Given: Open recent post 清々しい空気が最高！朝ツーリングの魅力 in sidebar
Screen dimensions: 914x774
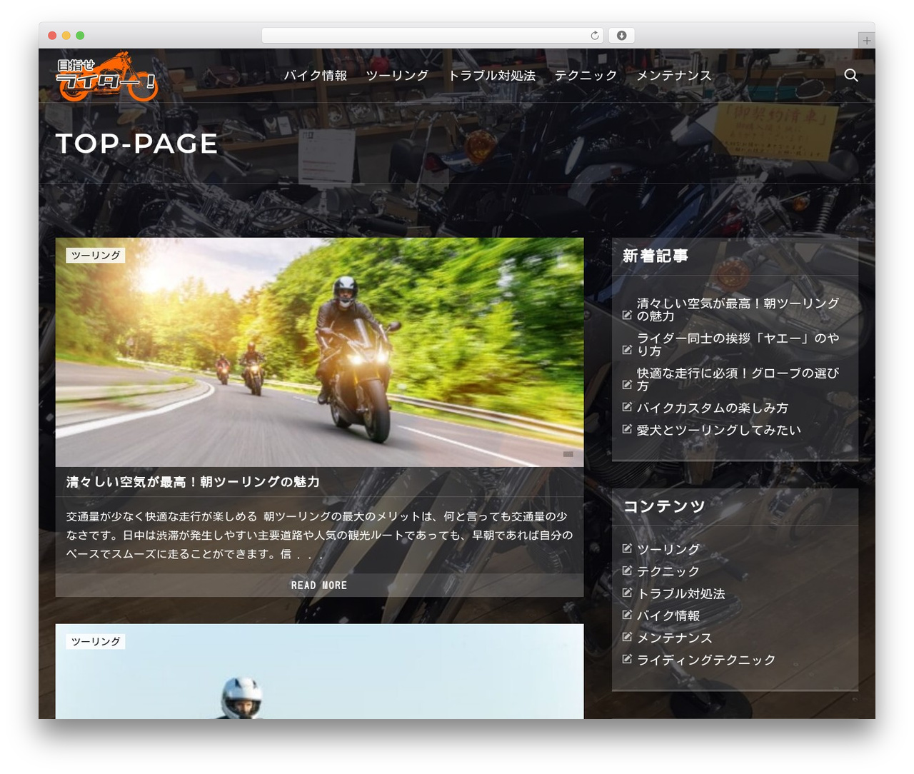Looking at the screenshot, I should pyautogui.click(x=738, y=309).
